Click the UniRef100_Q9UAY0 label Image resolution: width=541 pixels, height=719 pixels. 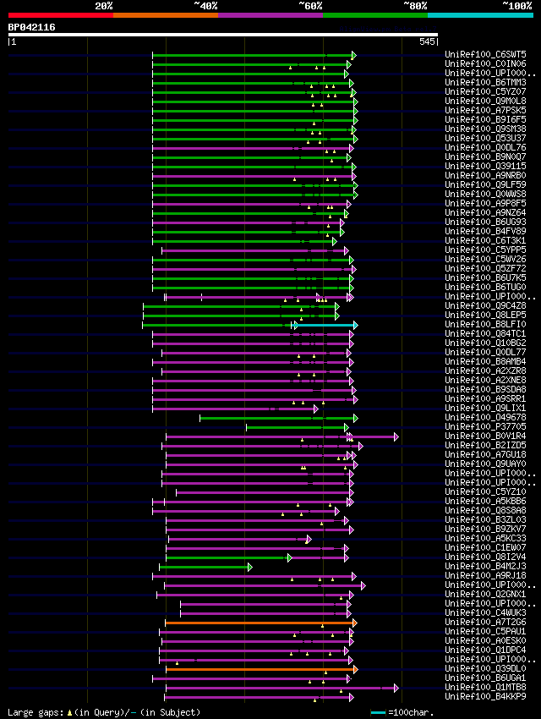tap(485, 464)
